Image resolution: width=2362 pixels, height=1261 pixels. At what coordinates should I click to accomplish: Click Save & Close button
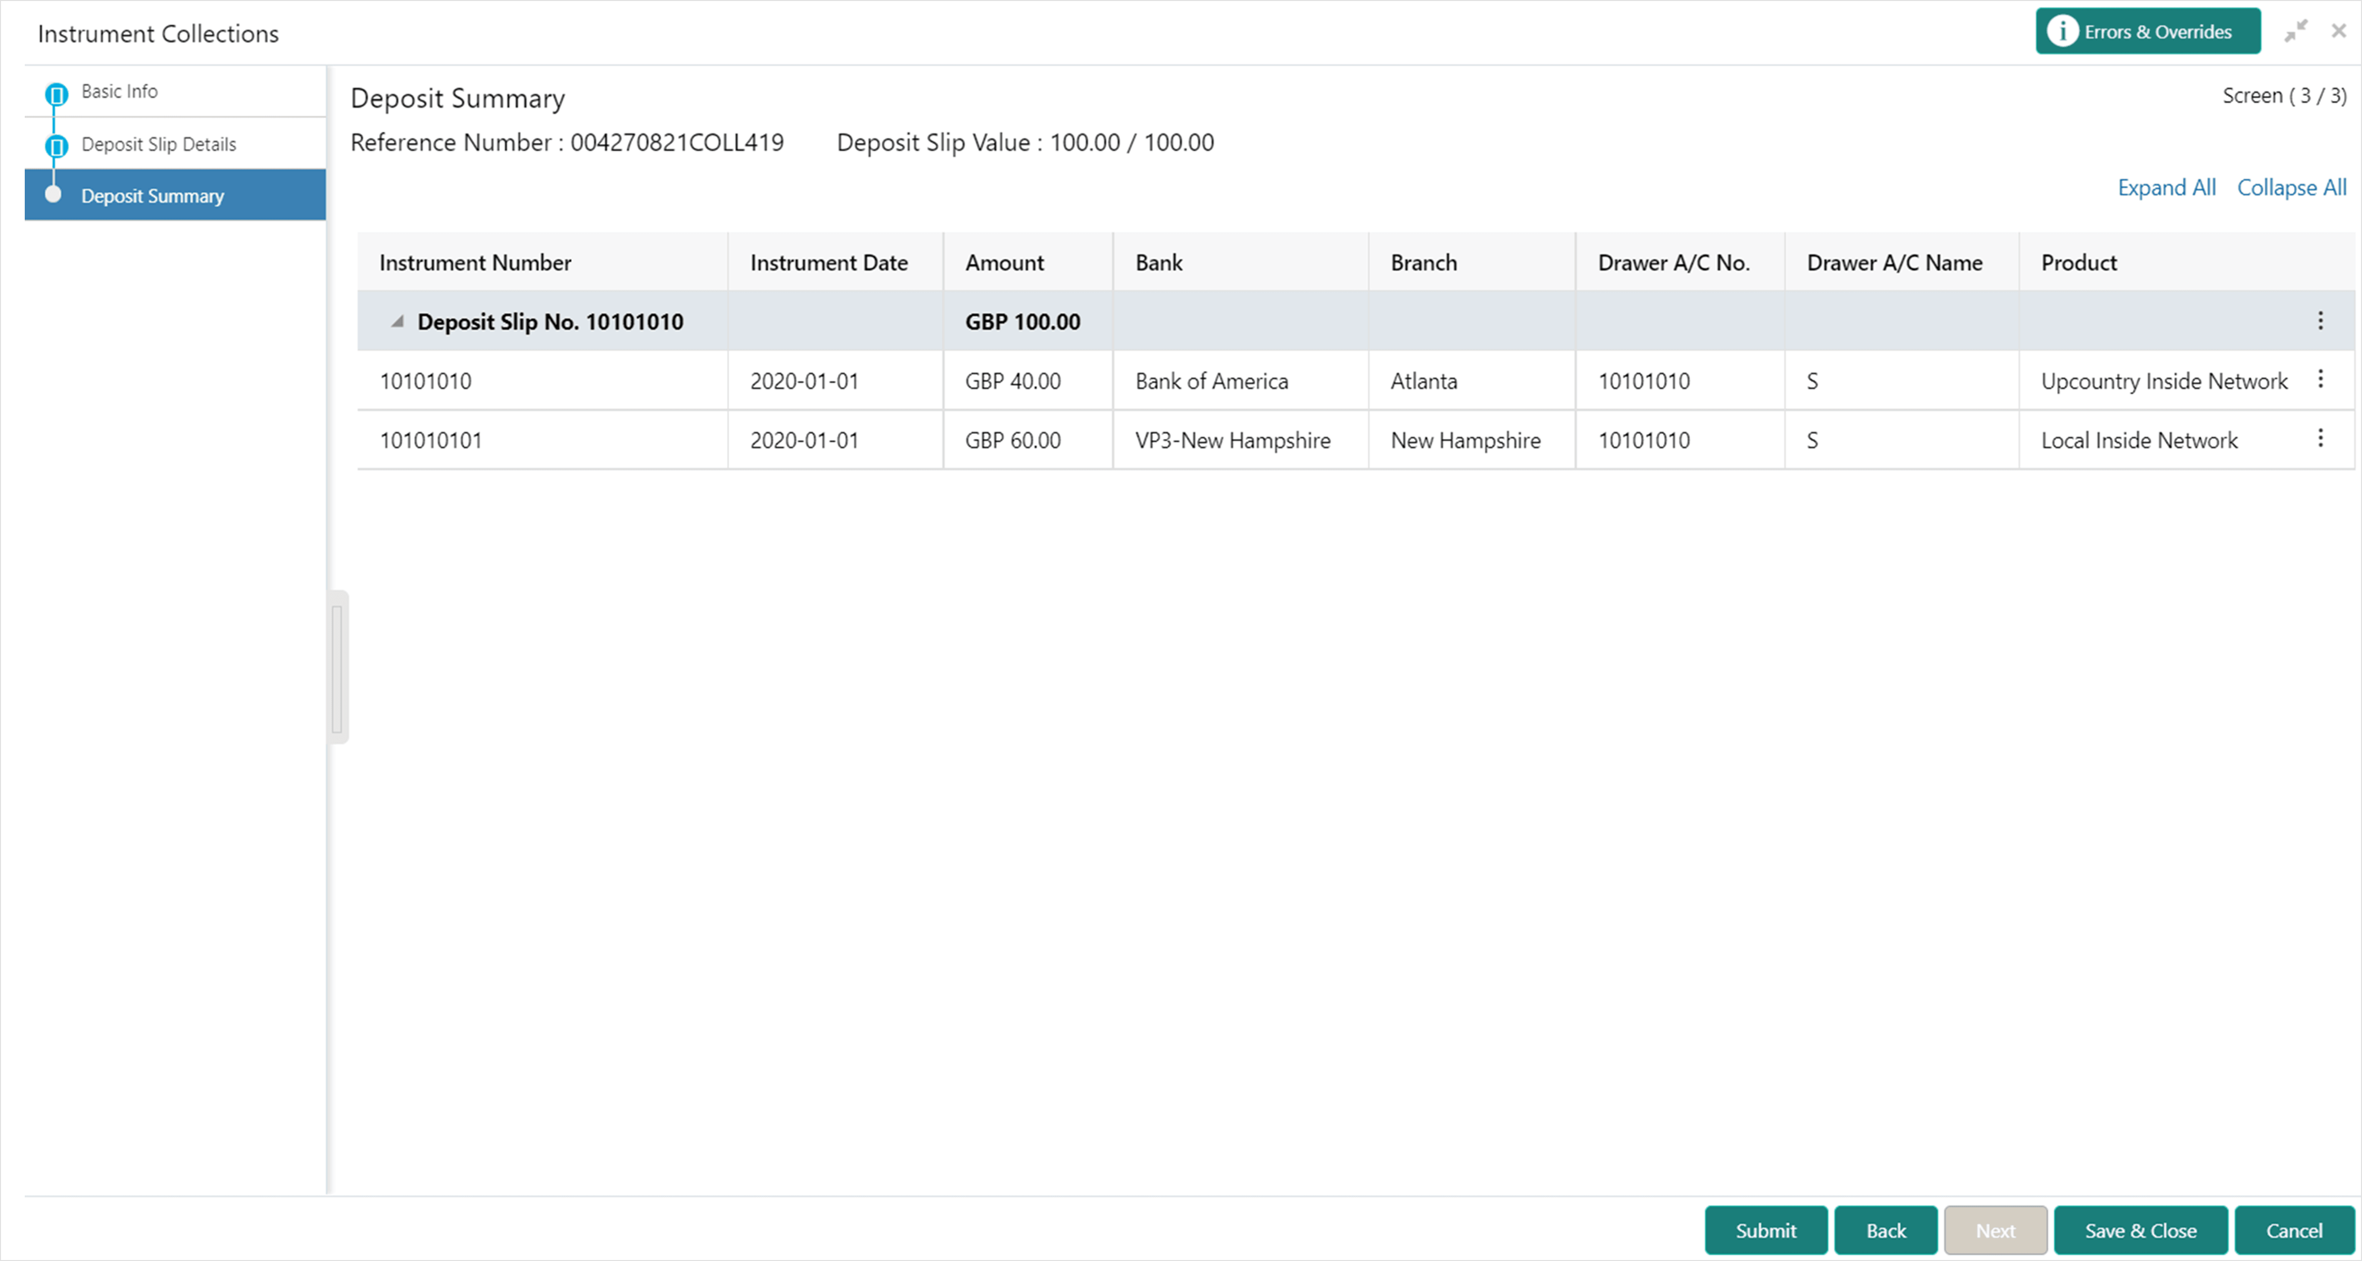tap(2140, 1231)
